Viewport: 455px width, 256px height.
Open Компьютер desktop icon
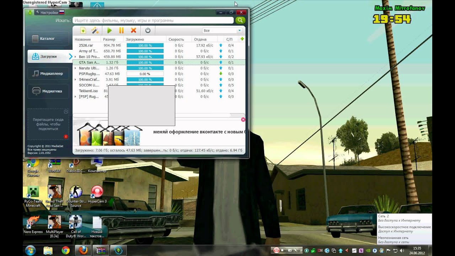tap(97, 166)
